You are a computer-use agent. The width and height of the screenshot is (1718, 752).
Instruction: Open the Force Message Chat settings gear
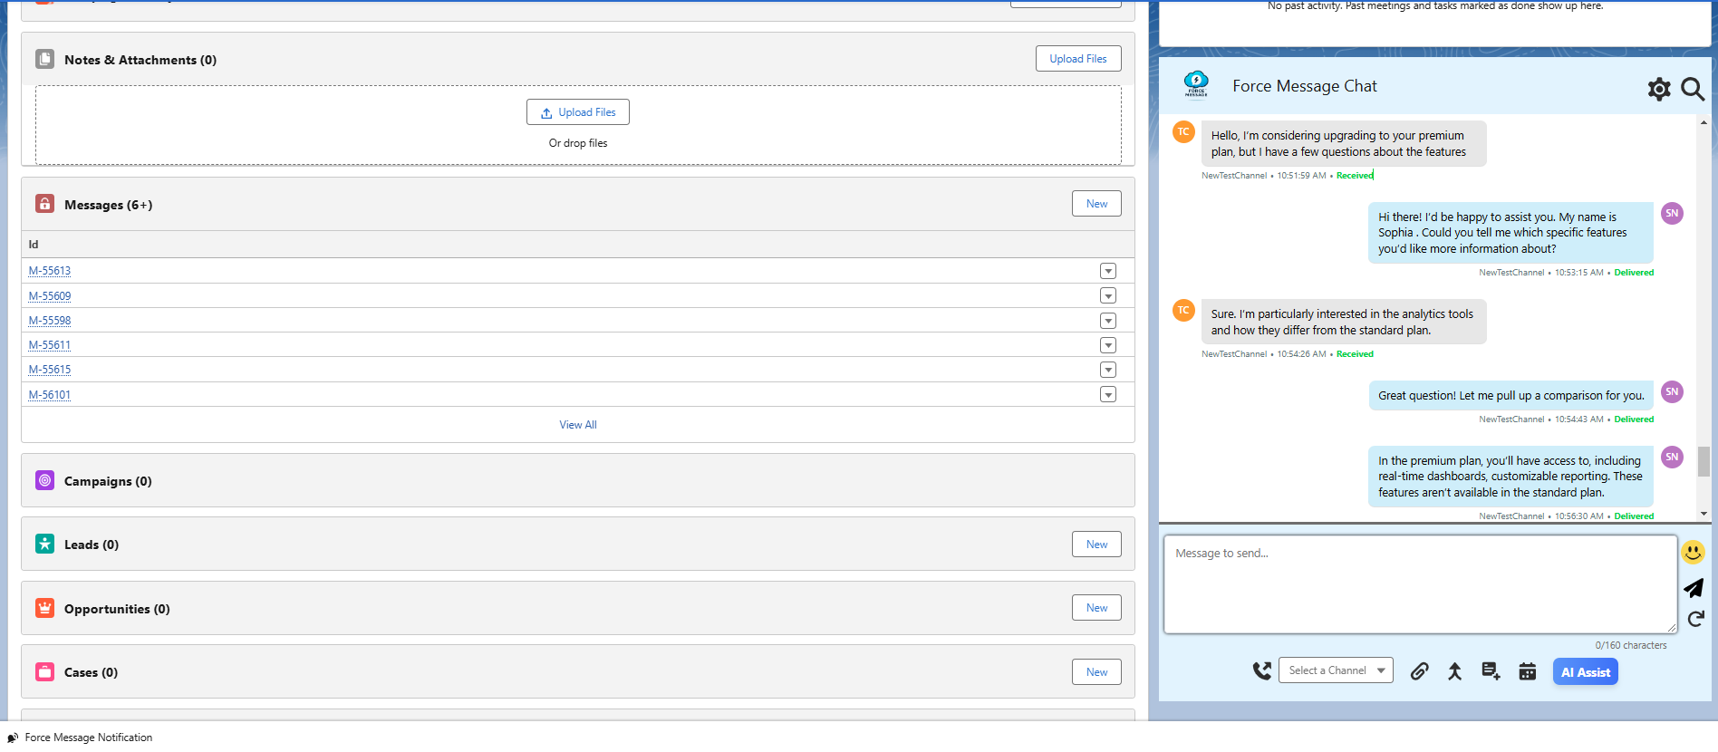click(1659, 88)
